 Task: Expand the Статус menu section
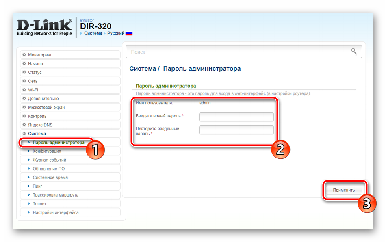70,72
